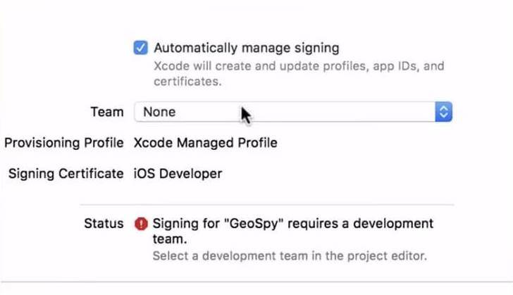Click the 'Xcode will create and update profiles' description
Viewport: 513px width, 295px height.
tap(299, 67)
